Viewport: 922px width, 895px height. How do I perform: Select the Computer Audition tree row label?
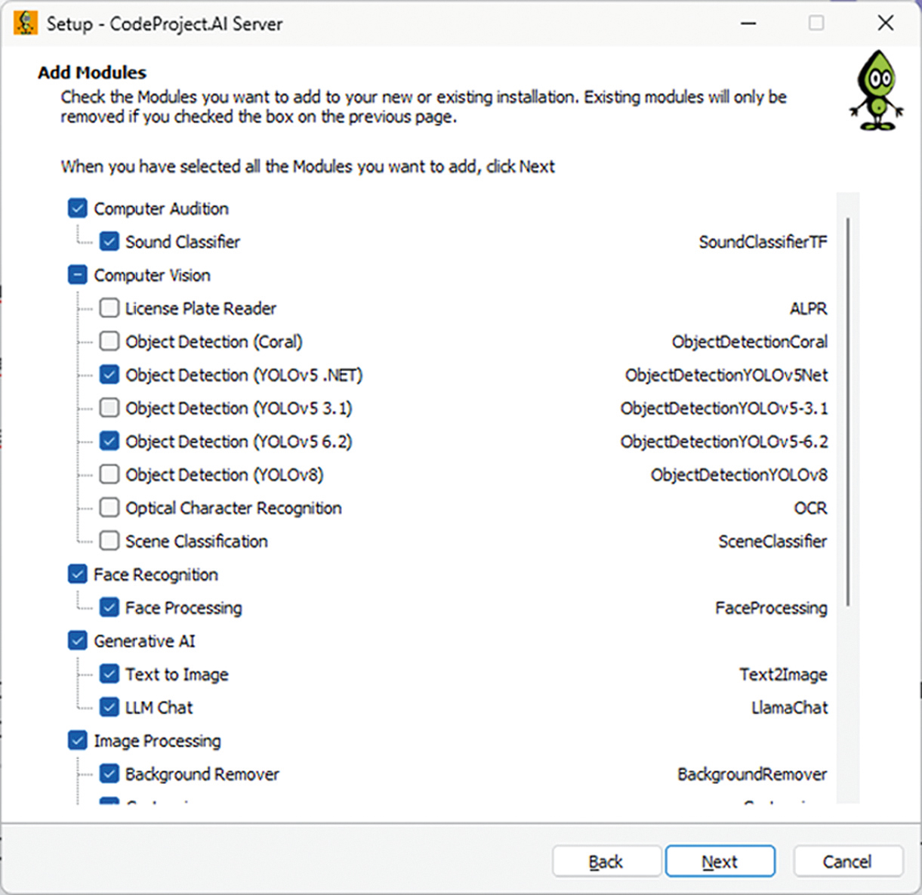(x=161, y=209)
